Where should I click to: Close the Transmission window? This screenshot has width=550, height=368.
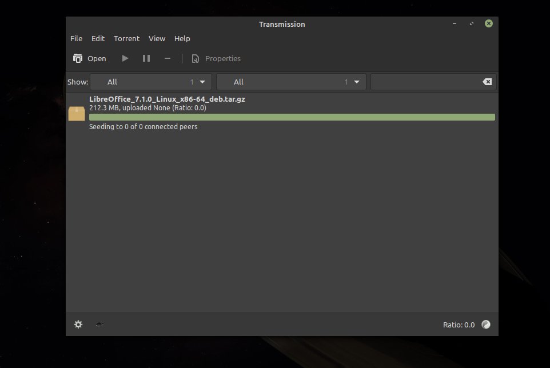point(489,23)
